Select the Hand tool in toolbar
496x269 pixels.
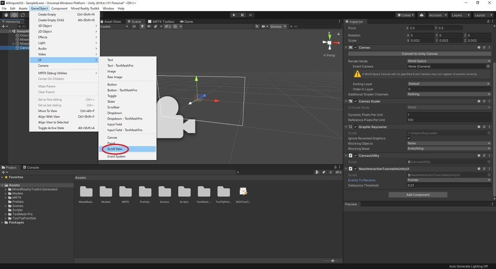(x=6, y=15)
